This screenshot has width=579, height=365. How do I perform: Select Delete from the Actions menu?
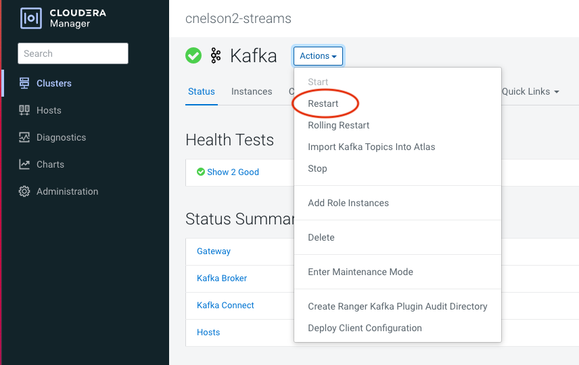pyautogui.click(x=321, y=237)
